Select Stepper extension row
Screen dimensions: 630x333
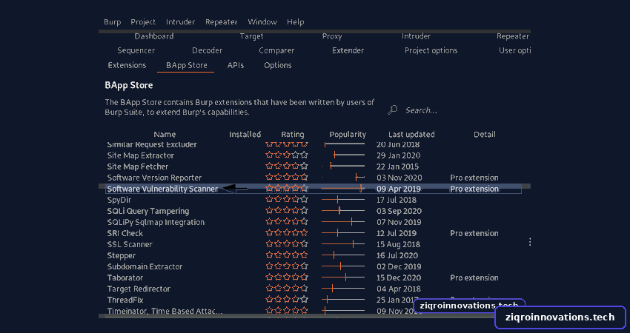tap(314, 255)
